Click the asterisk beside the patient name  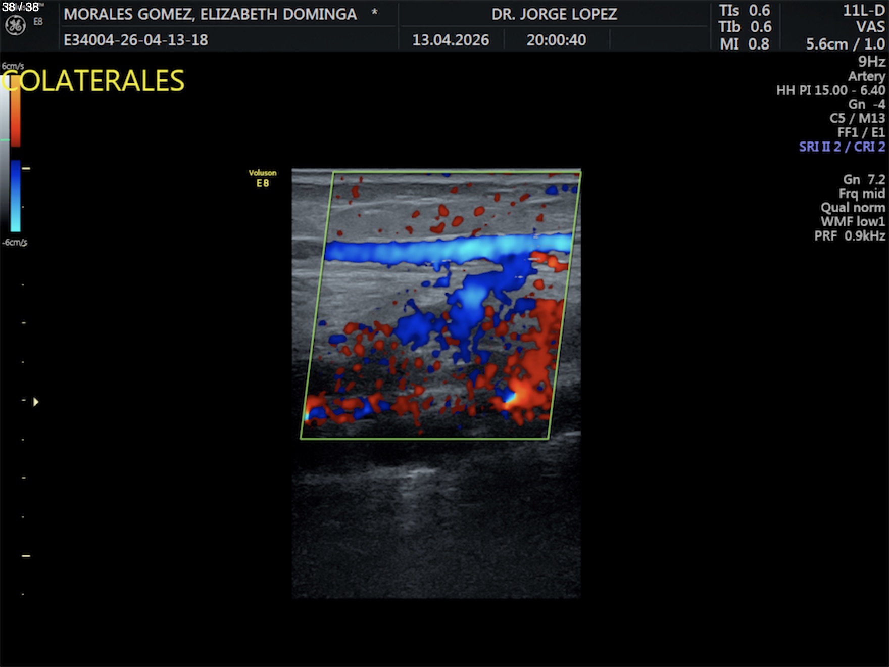(x=374, y=13)
